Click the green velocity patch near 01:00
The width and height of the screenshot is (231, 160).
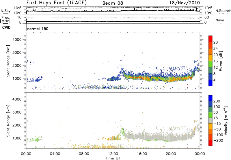click(x=33, y=139)
